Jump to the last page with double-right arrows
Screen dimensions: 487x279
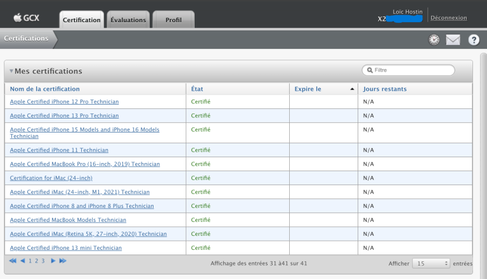63,261
